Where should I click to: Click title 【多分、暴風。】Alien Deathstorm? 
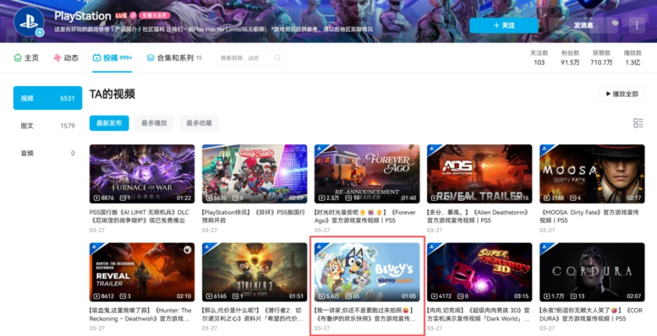coord(478,216)
